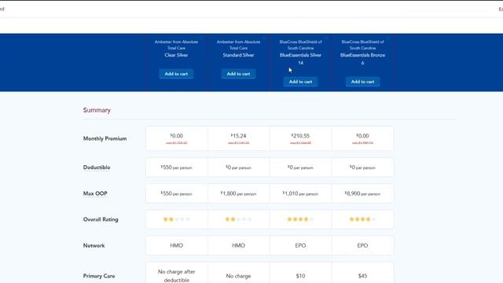Click Standard Silver two-star overall rating
The image size is (503, 283).
click(238, 219)
